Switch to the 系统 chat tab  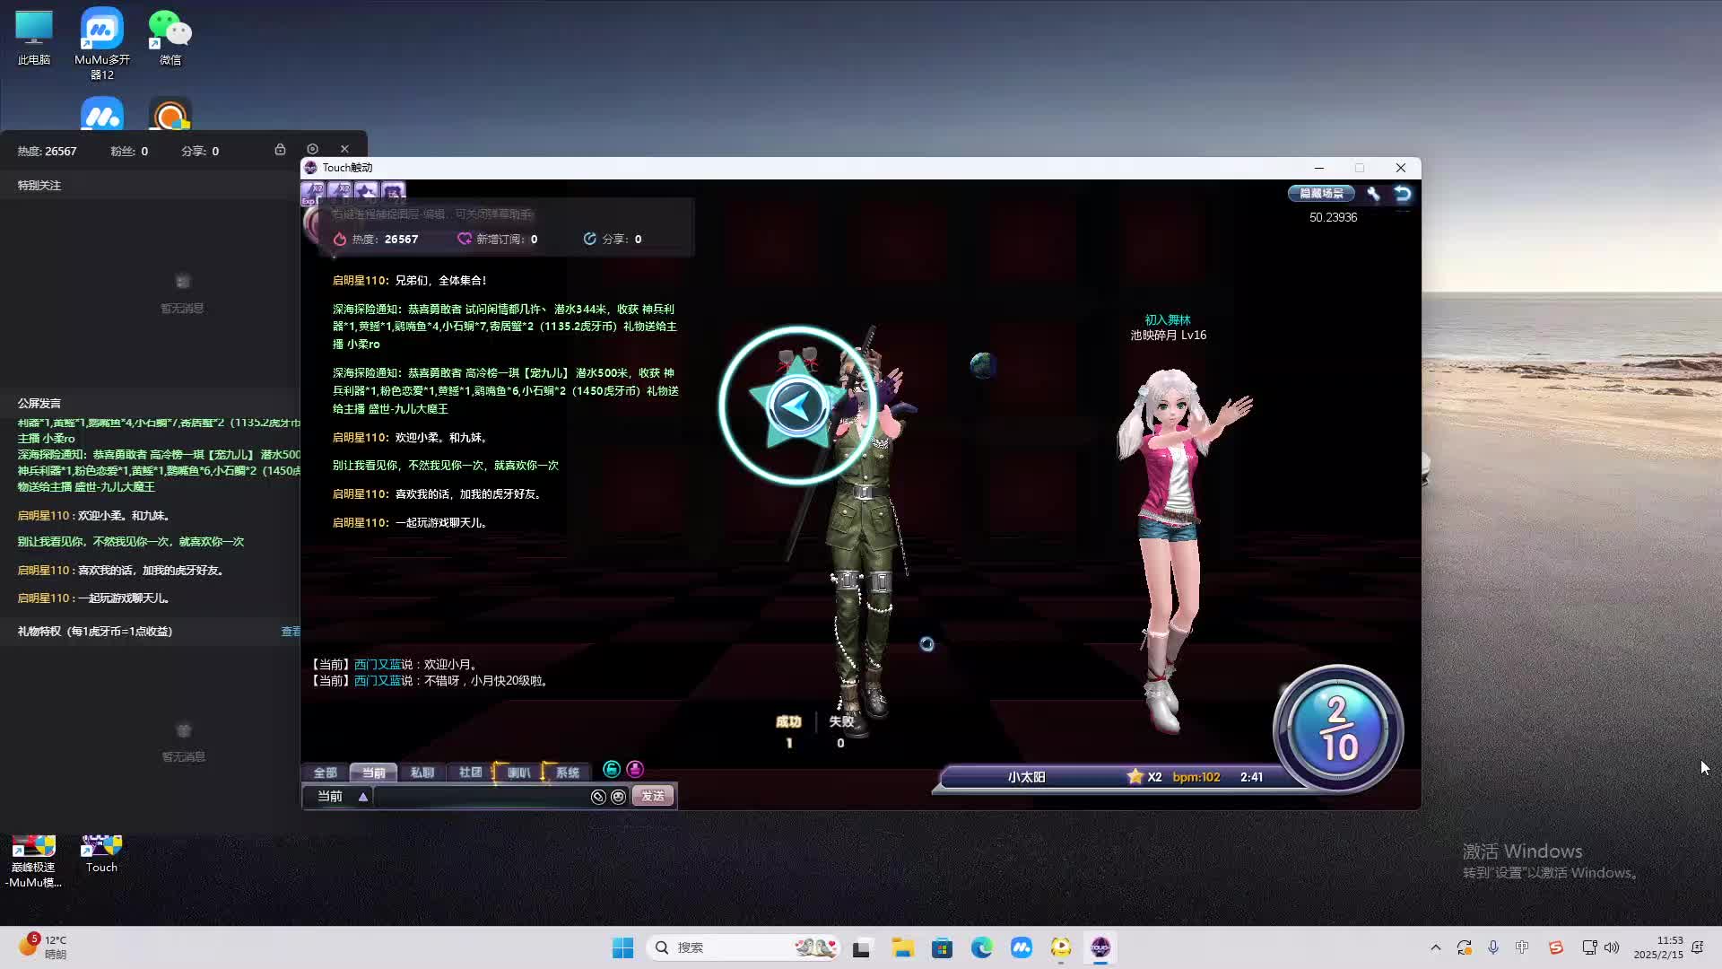tap(567, 773)
